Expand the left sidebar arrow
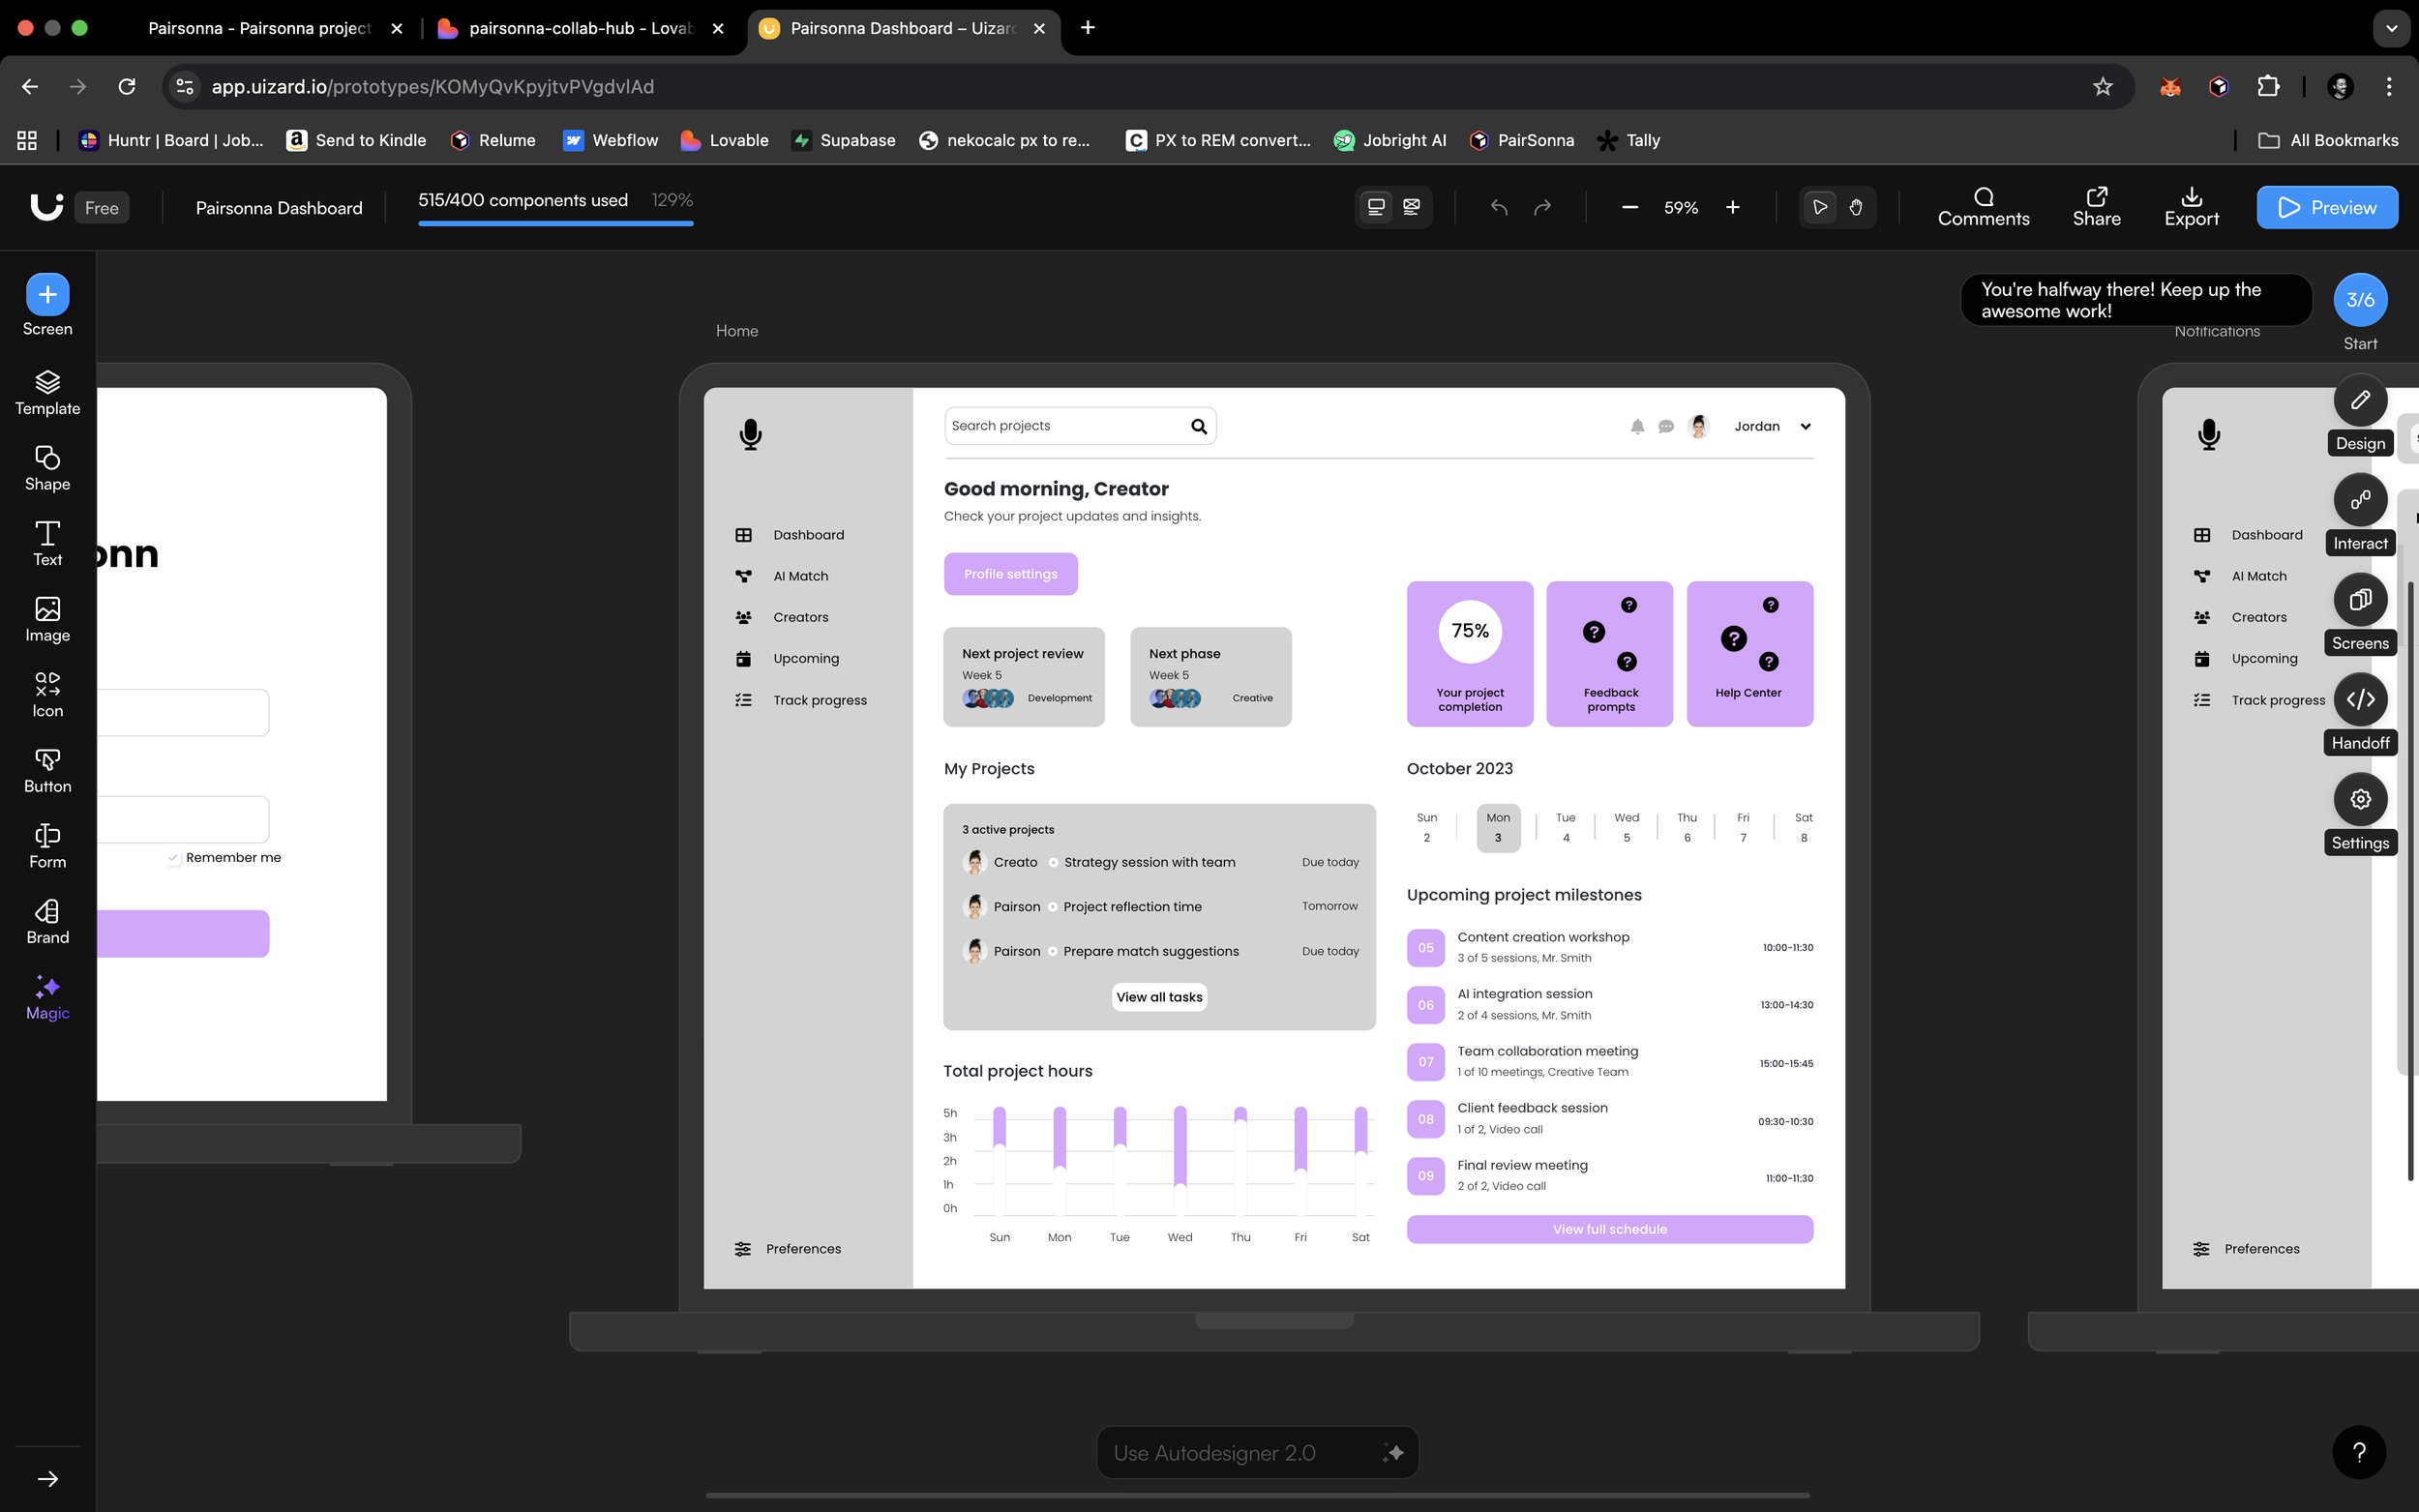The width and height of the screenshot is (2419, 1512). 47,1478
